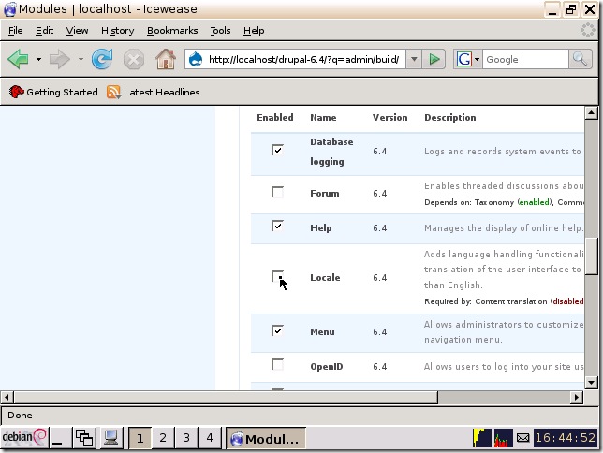Click the horizontal scrollbar left arrow
This screenshot has height=453, width=603.
point(7,397)
